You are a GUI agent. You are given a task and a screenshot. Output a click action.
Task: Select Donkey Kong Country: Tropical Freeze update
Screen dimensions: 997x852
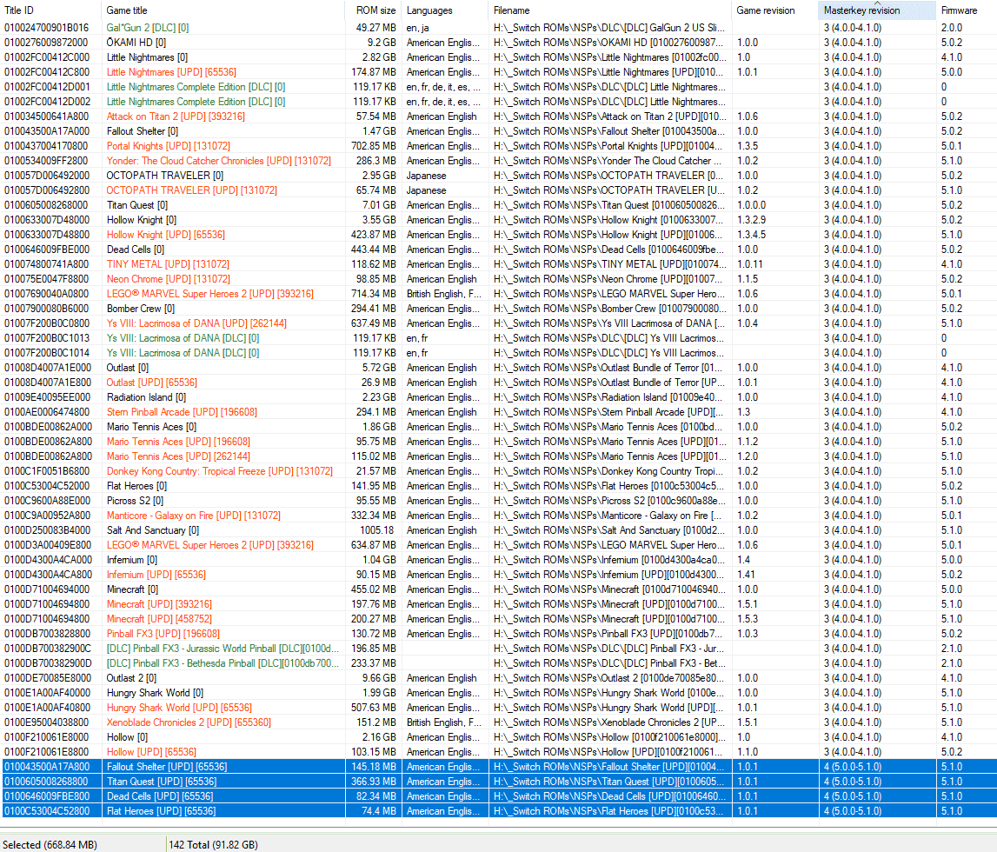coord(219,471)
